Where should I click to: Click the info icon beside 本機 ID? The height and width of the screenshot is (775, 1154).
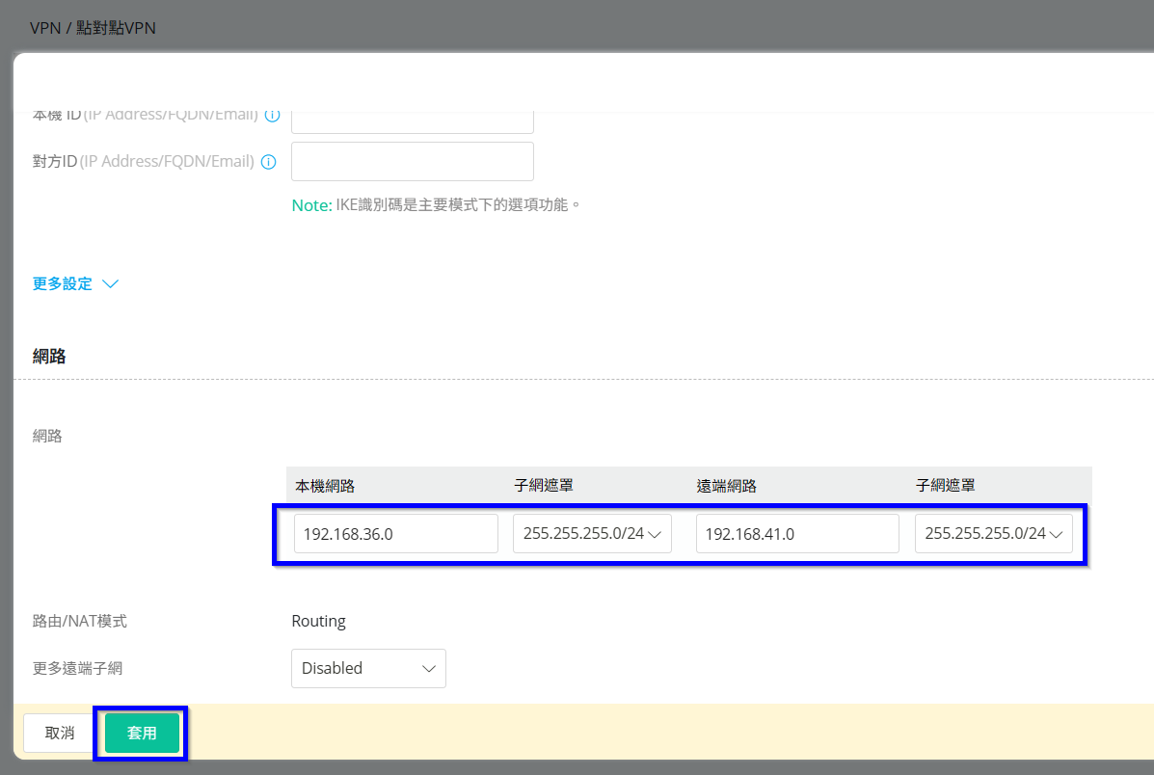(x=272, y=116)
